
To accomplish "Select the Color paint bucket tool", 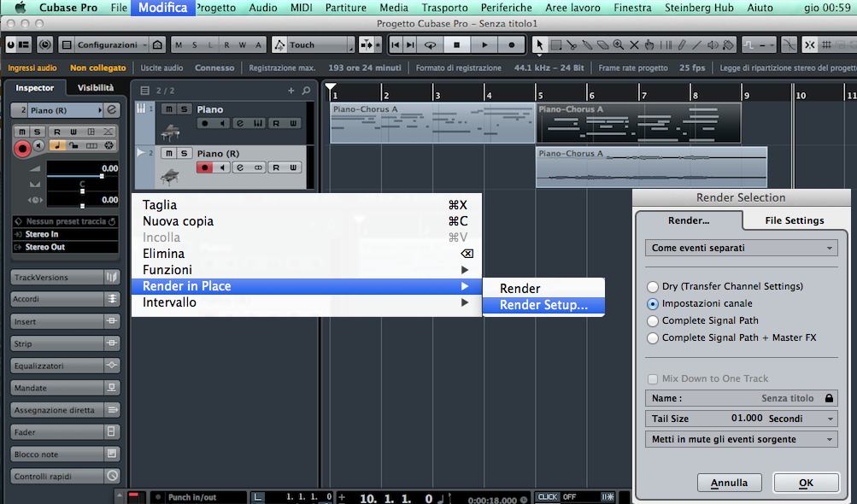I will point(729,44).
